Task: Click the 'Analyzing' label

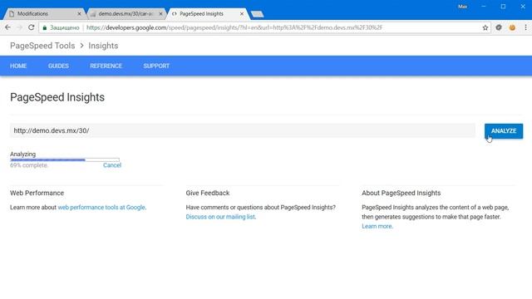Action: coord(22,154)
